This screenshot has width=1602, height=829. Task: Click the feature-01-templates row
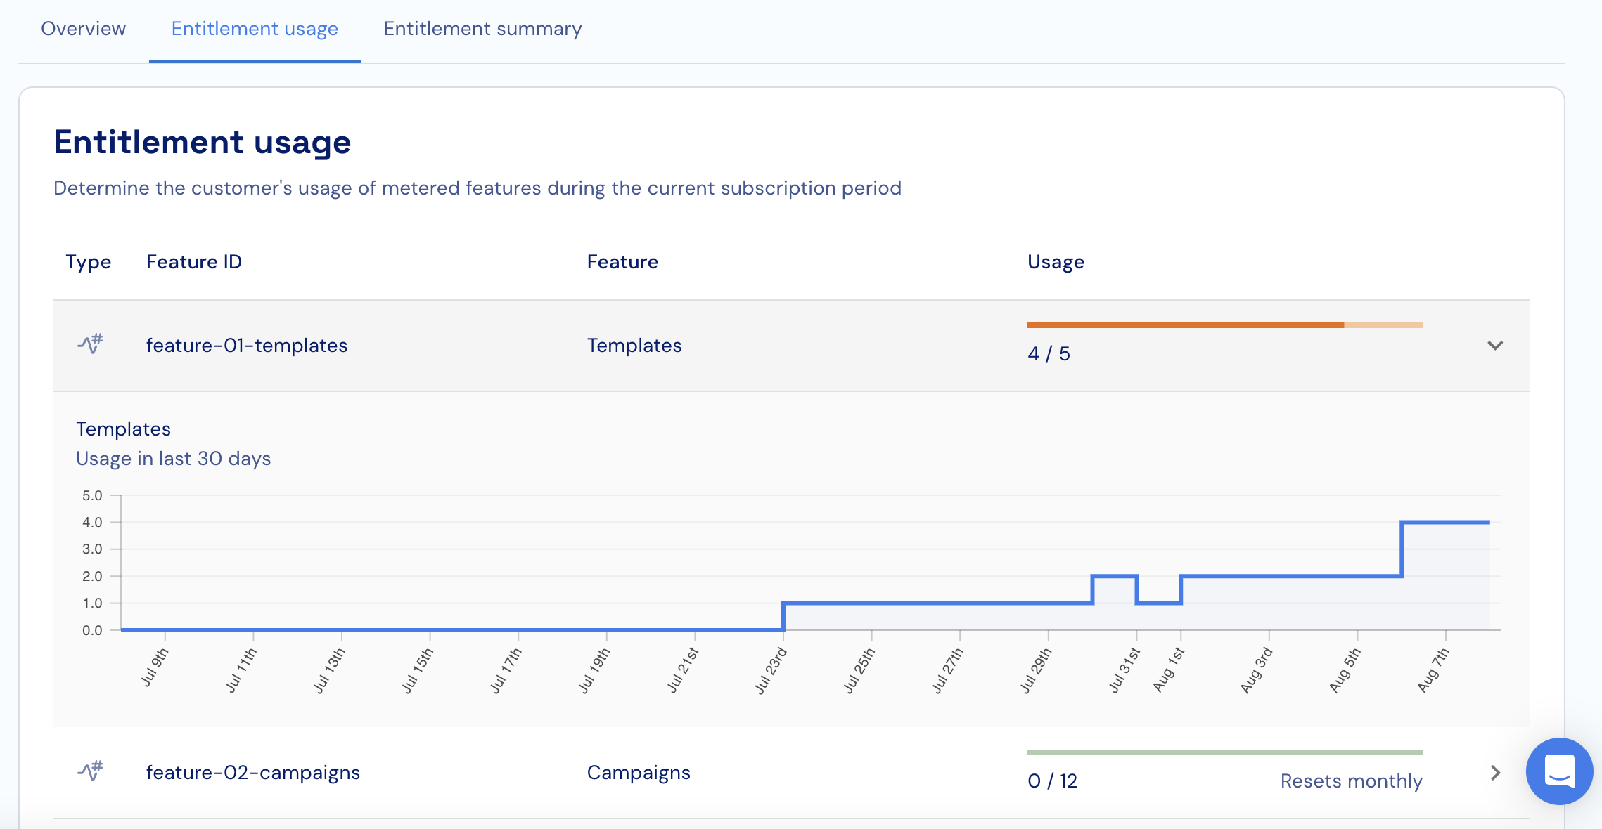(247, 346)
